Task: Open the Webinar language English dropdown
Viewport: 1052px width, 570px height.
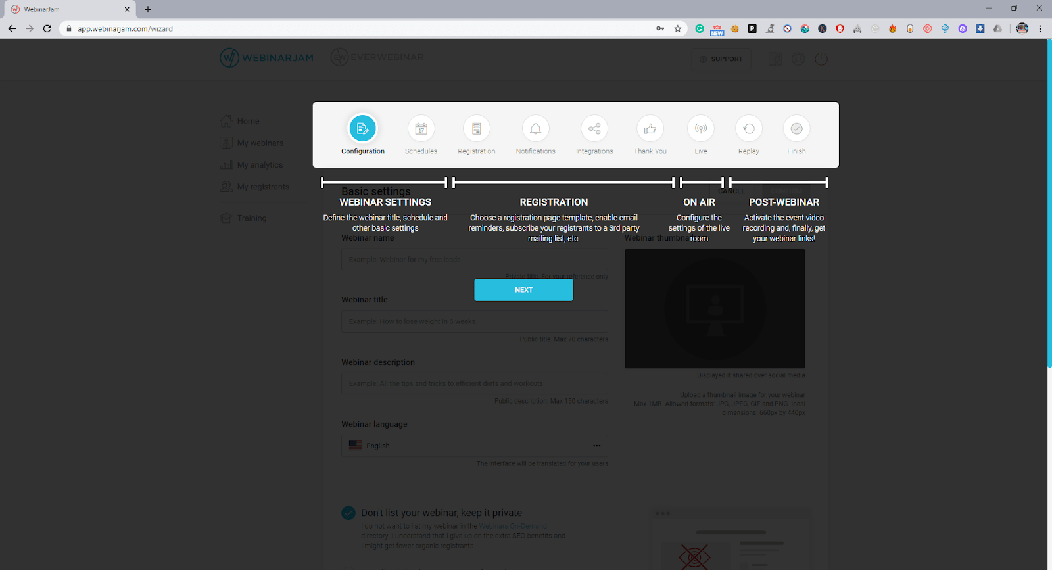Action: click(475, 446)
